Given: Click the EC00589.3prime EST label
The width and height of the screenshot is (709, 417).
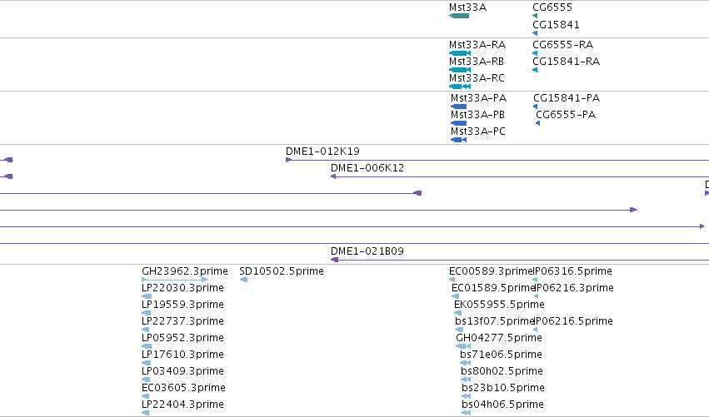Looking at the screenshot, I should coord(491,271).
